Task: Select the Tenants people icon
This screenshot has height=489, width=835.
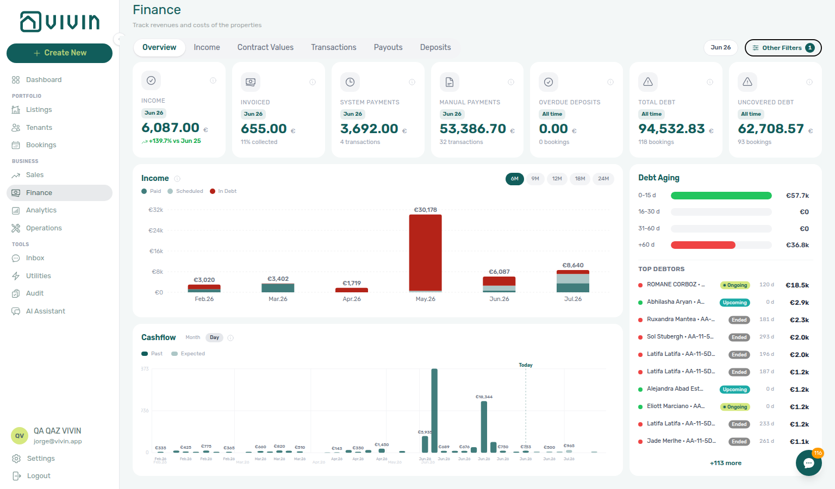Action: coord(16,128)
